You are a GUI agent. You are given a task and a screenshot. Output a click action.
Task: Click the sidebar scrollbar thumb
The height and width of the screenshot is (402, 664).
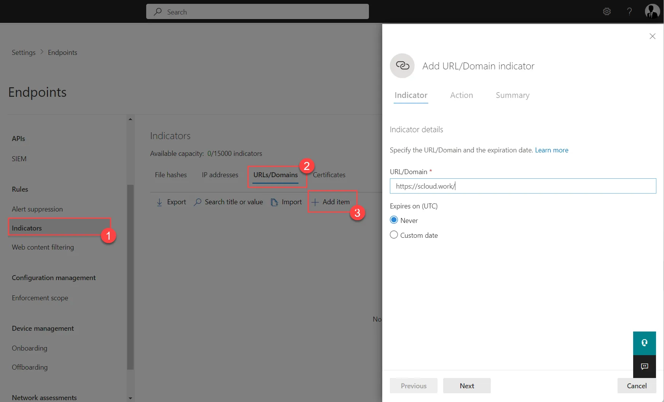tap(130, 277)
